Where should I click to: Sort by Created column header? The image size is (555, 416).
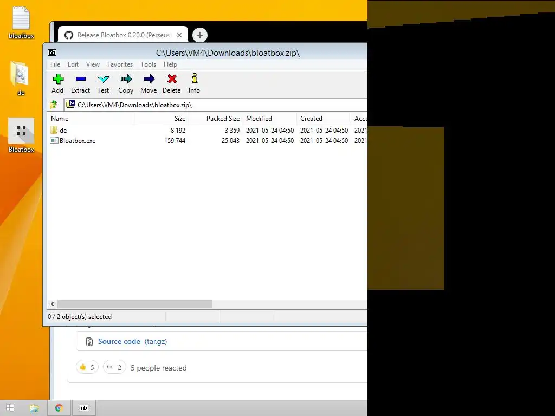324,119
